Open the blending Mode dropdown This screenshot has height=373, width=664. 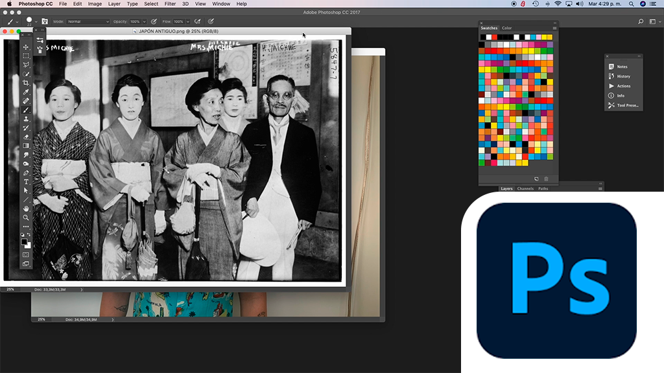[88, 21]
